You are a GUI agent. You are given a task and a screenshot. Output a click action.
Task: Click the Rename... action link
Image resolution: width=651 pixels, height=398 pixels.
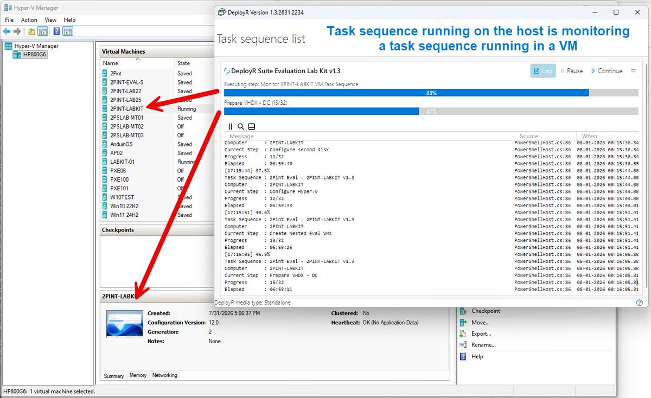click(x=483, y=345)
